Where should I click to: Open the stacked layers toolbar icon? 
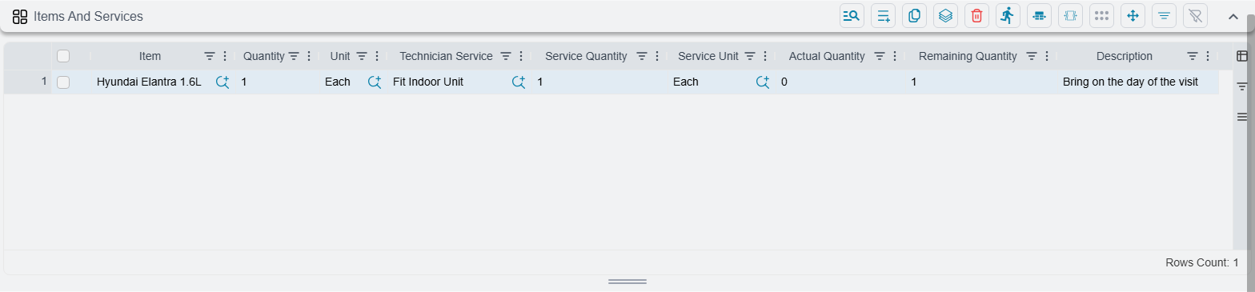click(x=945, y=15)
